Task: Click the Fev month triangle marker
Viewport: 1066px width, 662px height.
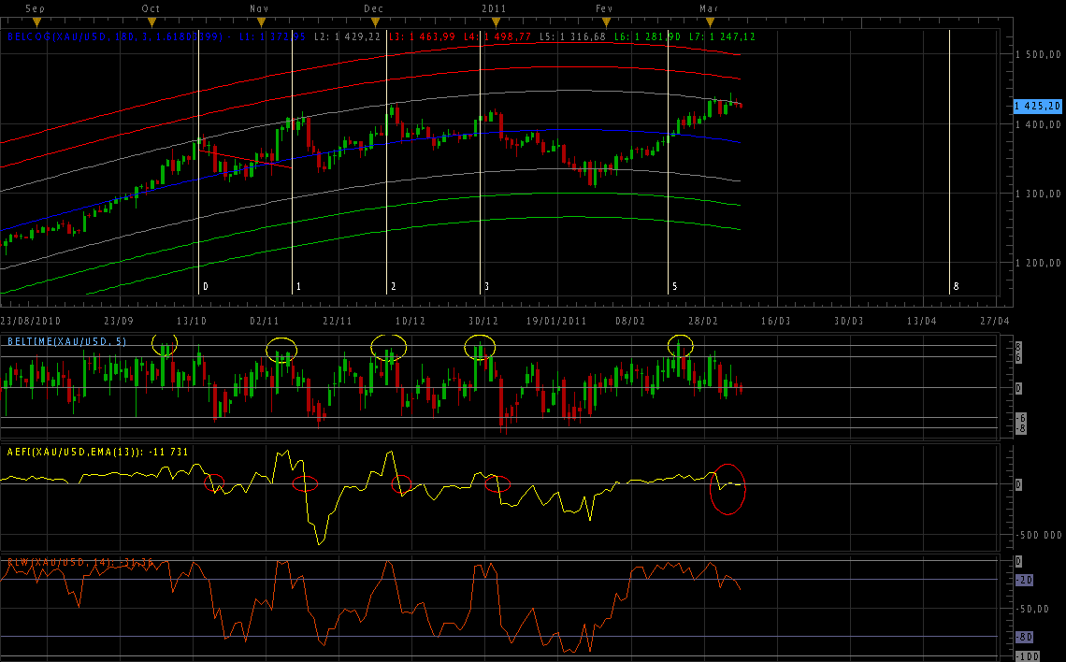Action: tap(606, 22)
